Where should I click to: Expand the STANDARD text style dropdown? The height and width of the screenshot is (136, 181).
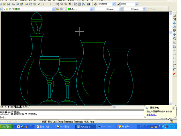tap(114, 4)
